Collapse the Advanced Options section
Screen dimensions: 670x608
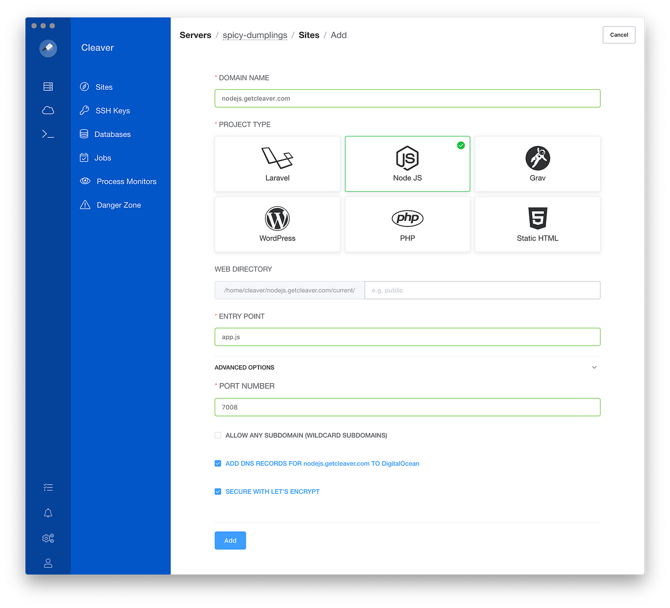pos(594,367)
